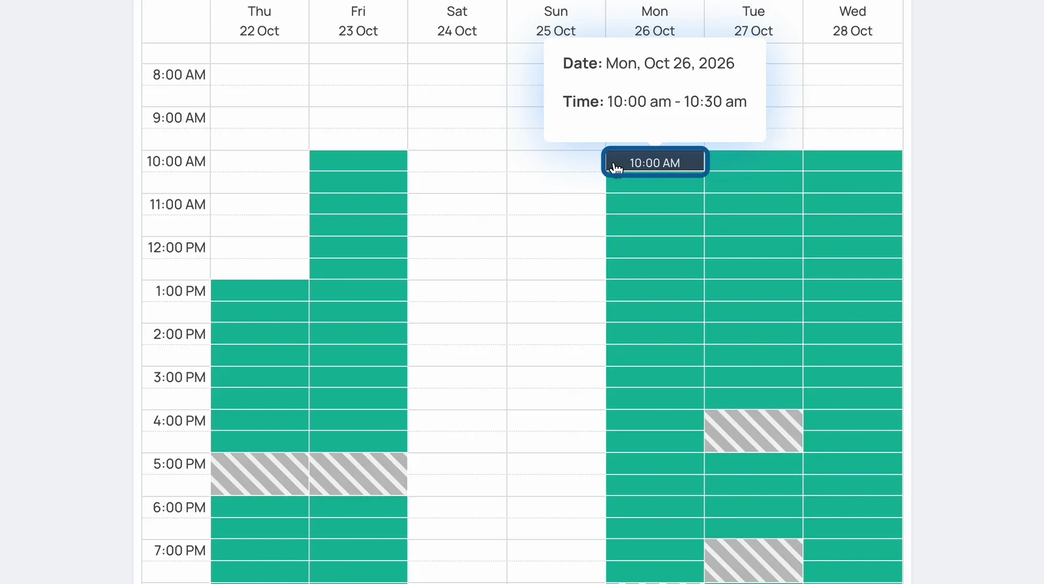Click the Wed 28 Oct column header
The width and height of the screenshot is (1044, 584).
pyautogui.click(x=853, y=21)
